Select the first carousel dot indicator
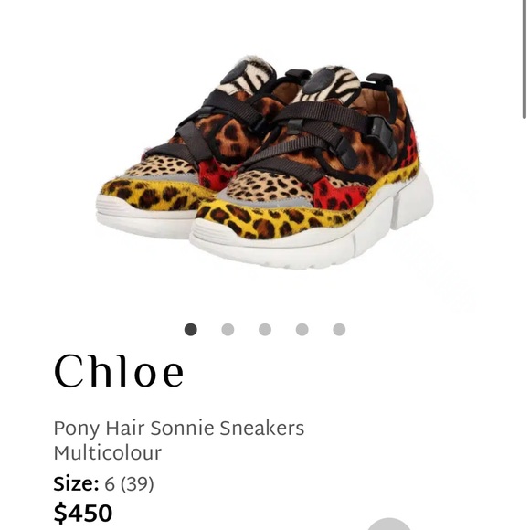This screenshot has width=530, height=530. (x=191, y=329)
